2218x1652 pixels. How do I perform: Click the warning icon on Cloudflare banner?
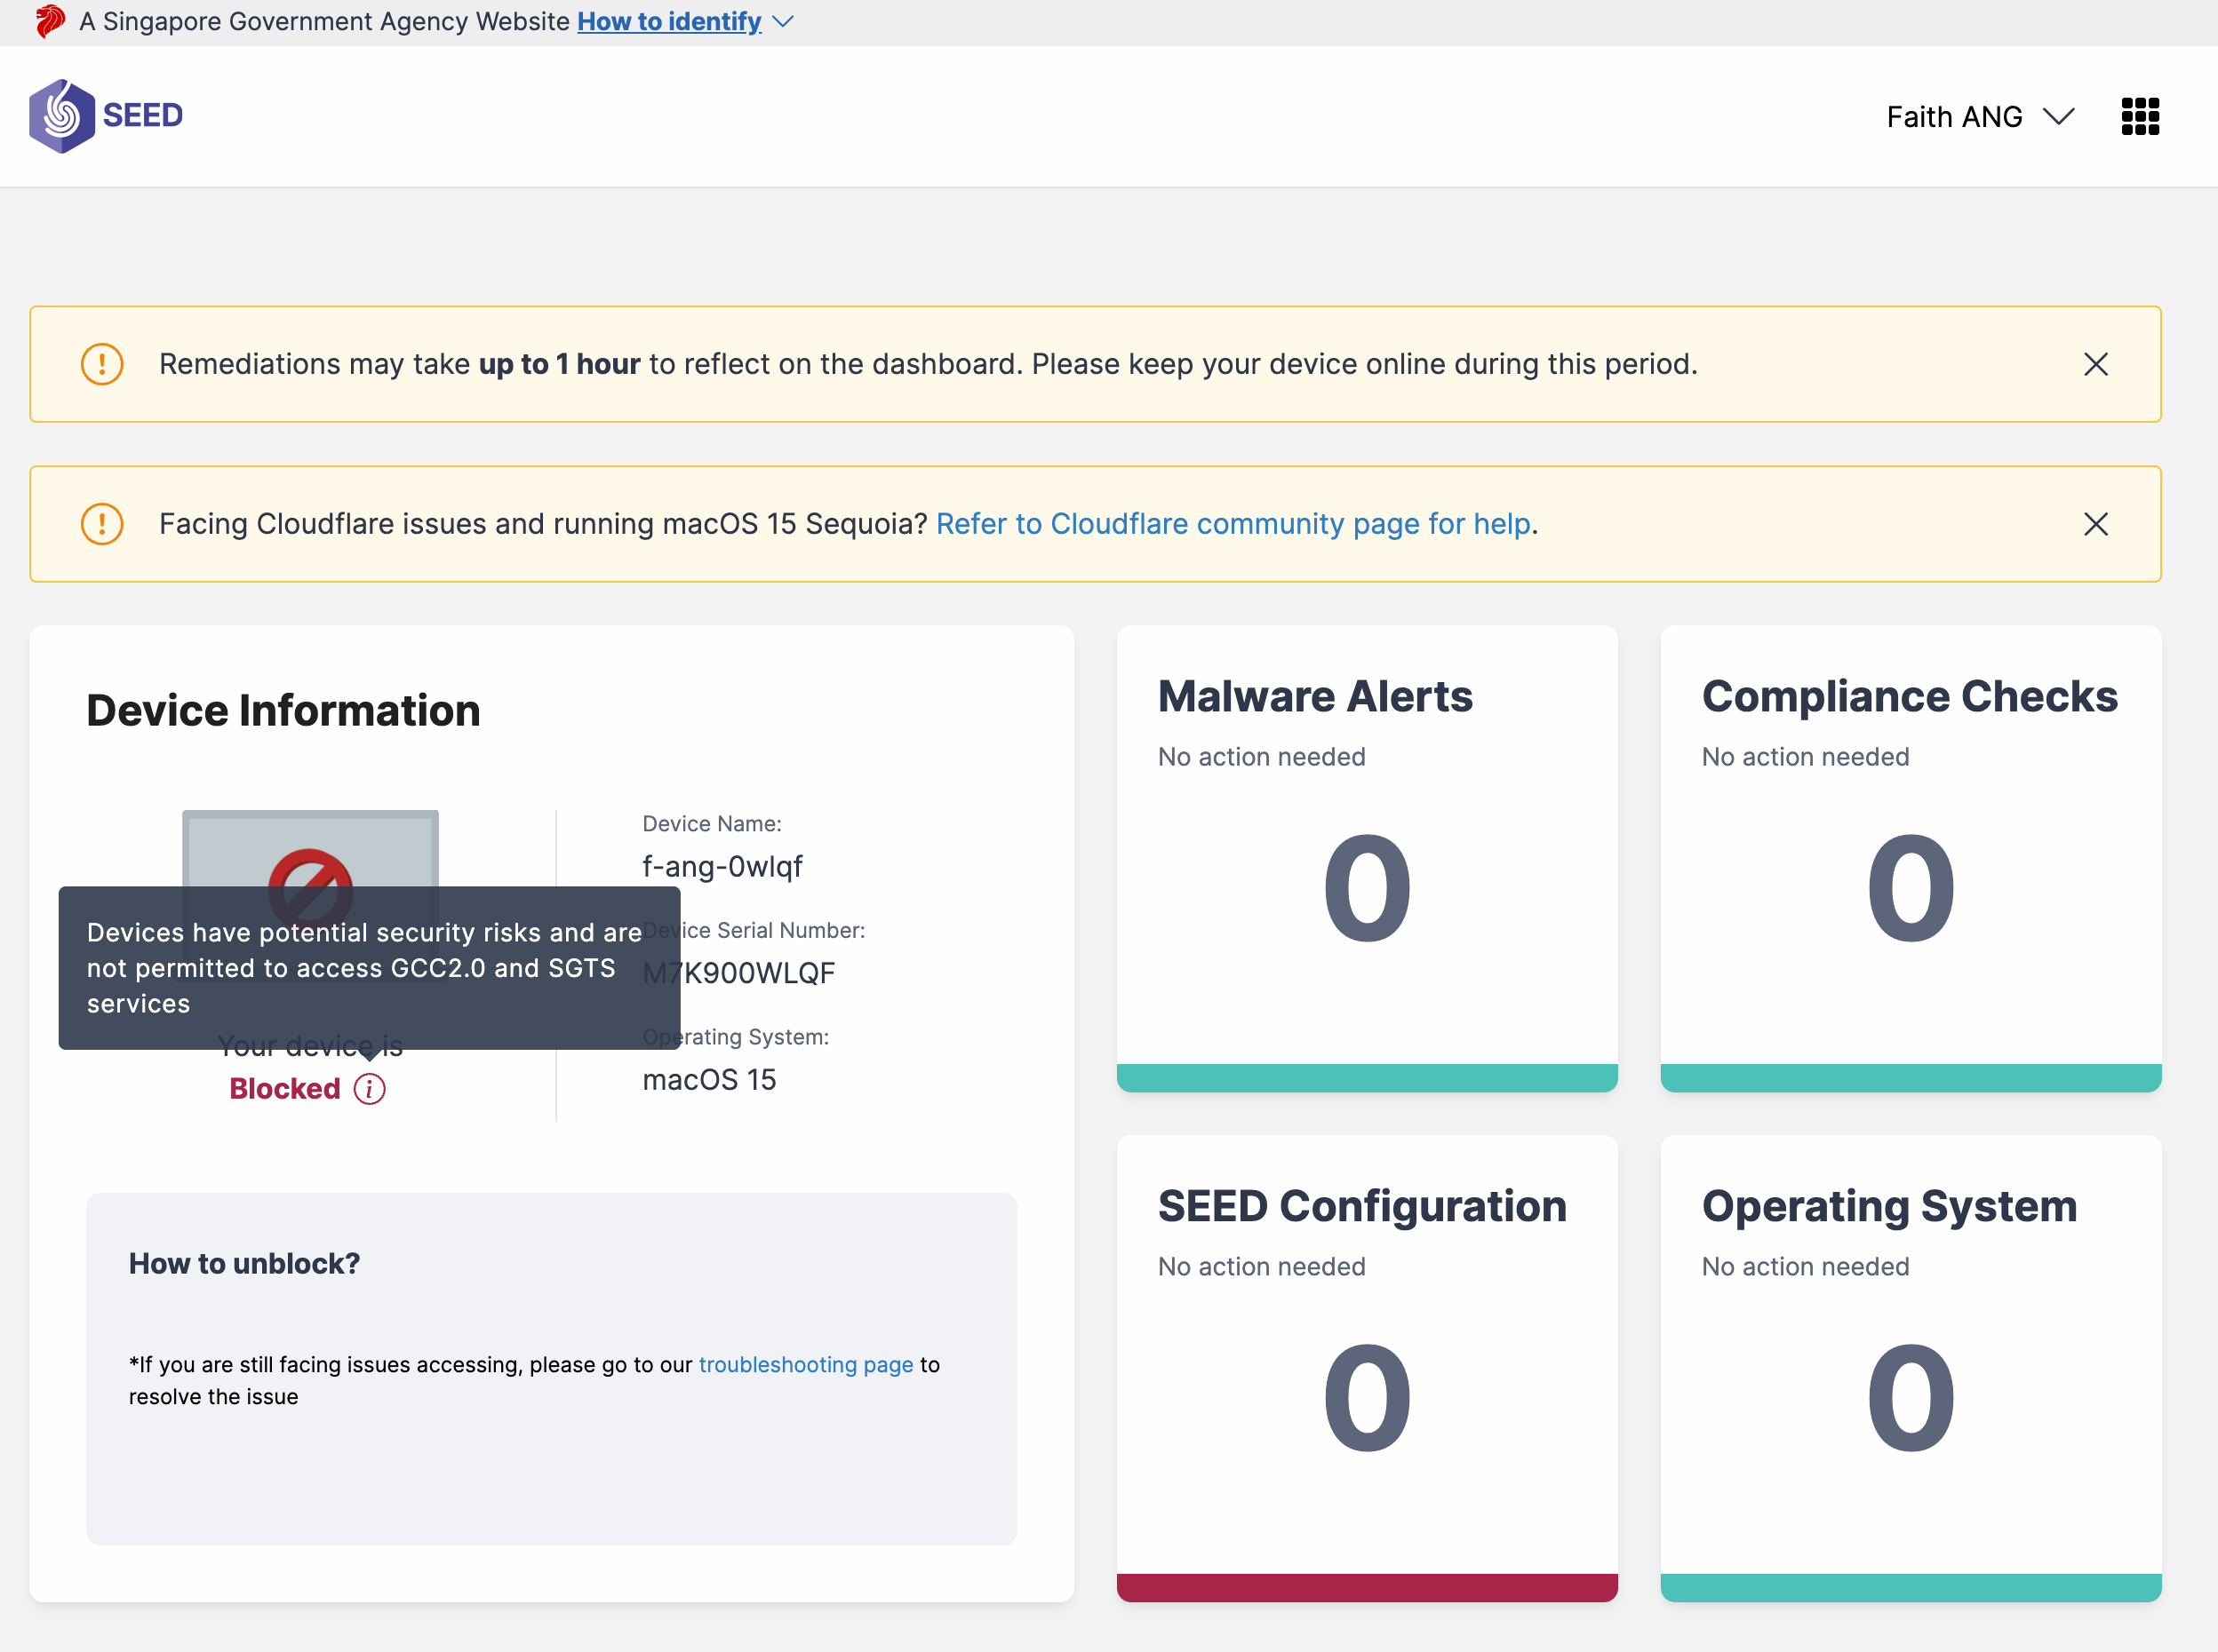[x=101, y=523]
